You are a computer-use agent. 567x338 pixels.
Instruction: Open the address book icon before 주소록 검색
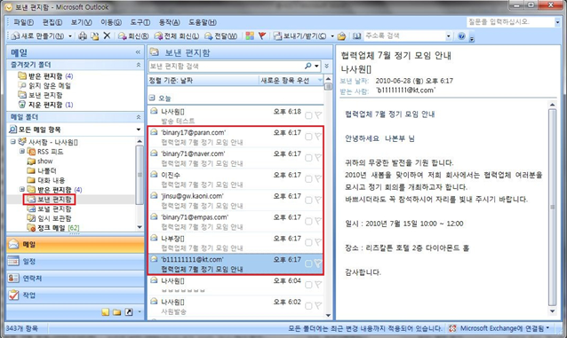coord(357,36)
